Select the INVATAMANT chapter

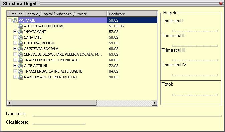(35, 32)
